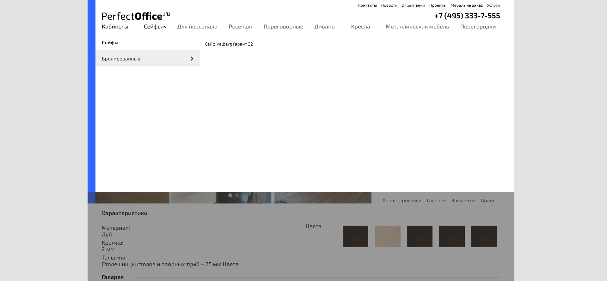Select Бронированные category row
The image size is (607, 281).
148,59
